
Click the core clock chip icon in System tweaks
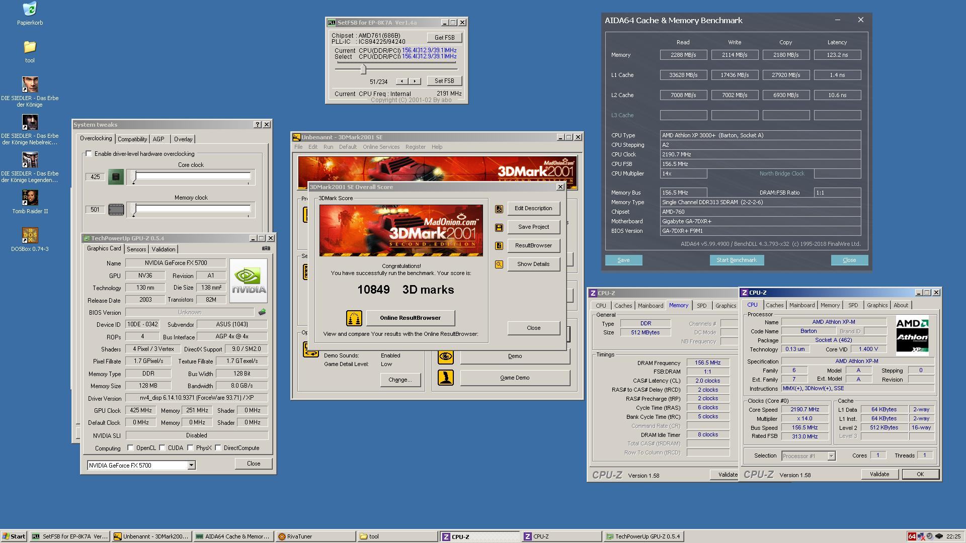pos(116,177)
